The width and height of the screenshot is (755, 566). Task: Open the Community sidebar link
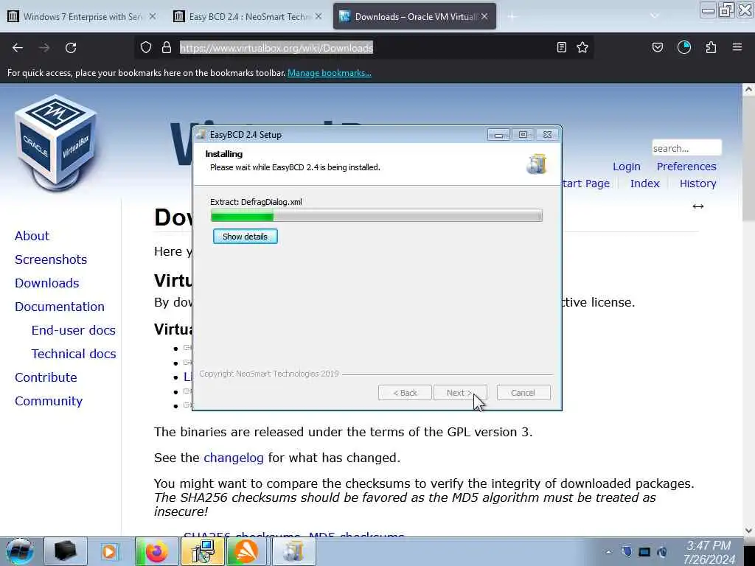coord(49,401)
